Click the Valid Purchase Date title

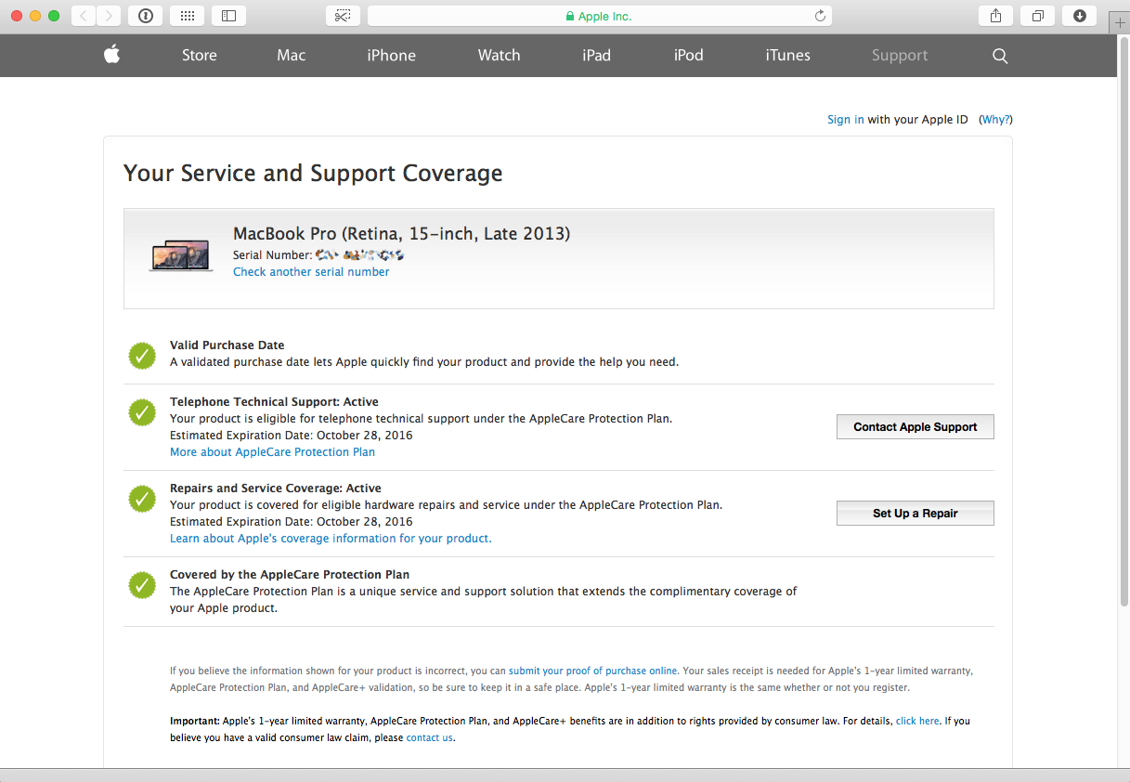(x=227, y=345)
